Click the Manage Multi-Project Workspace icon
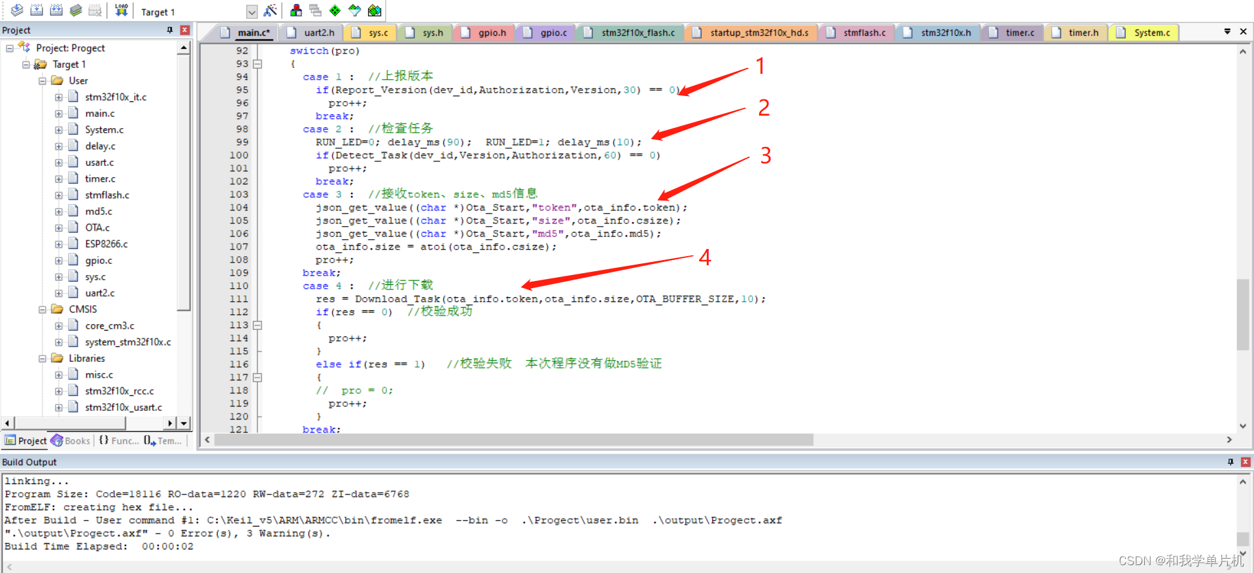This screenshot has width=1254, height=573. 315,10
